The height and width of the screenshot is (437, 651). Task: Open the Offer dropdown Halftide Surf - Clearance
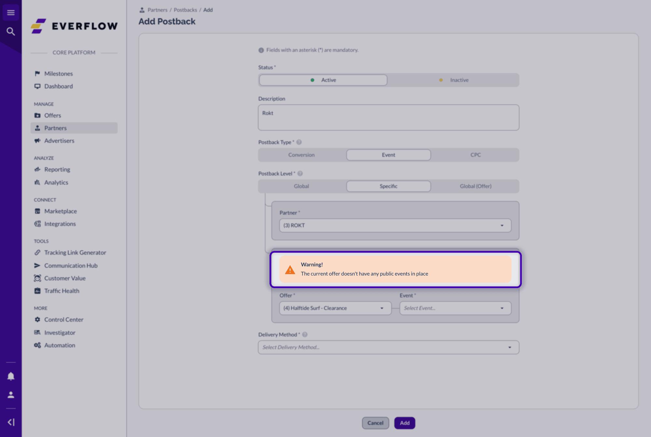pyautogui.click(x=335, y=308)
